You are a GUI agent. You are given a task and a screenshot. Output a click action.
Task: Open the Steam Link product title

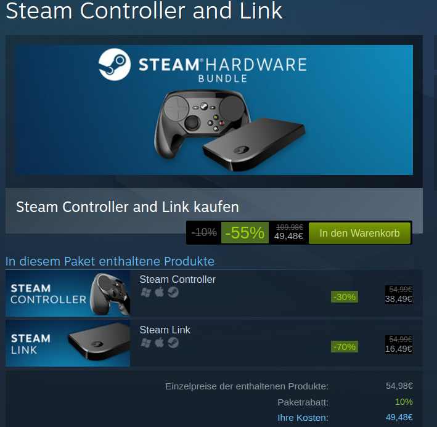coord(165,330)
